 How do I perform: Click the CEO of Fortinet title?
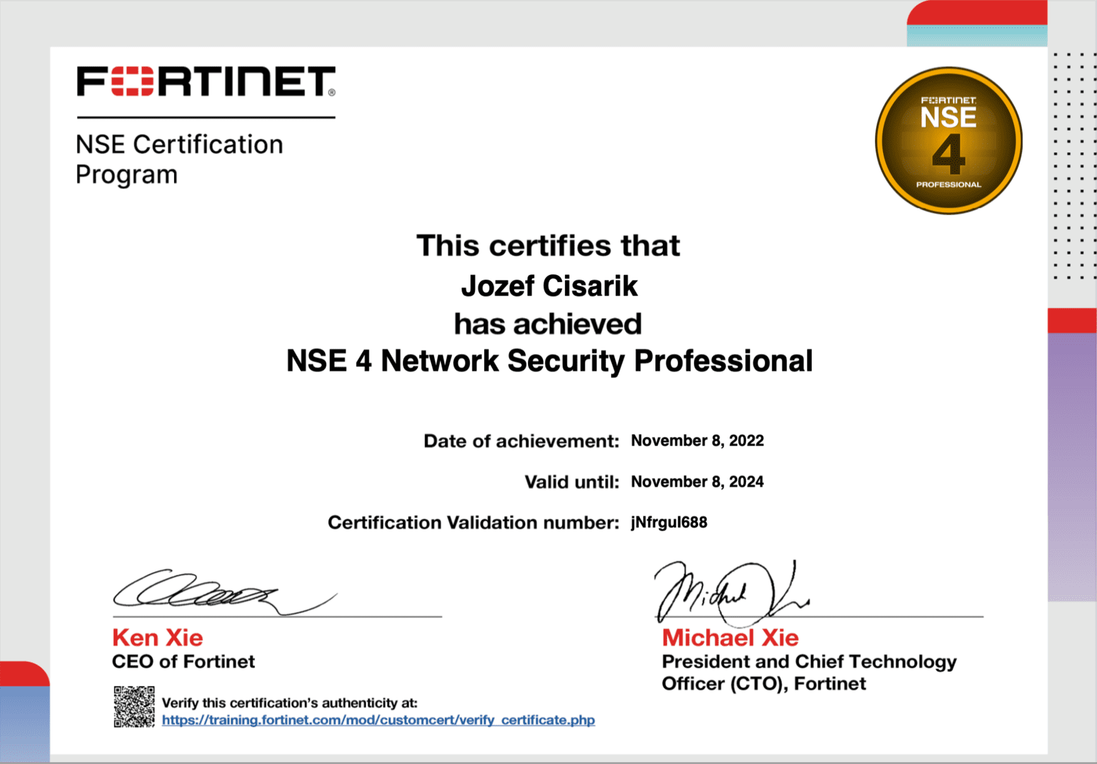[183, 662]
